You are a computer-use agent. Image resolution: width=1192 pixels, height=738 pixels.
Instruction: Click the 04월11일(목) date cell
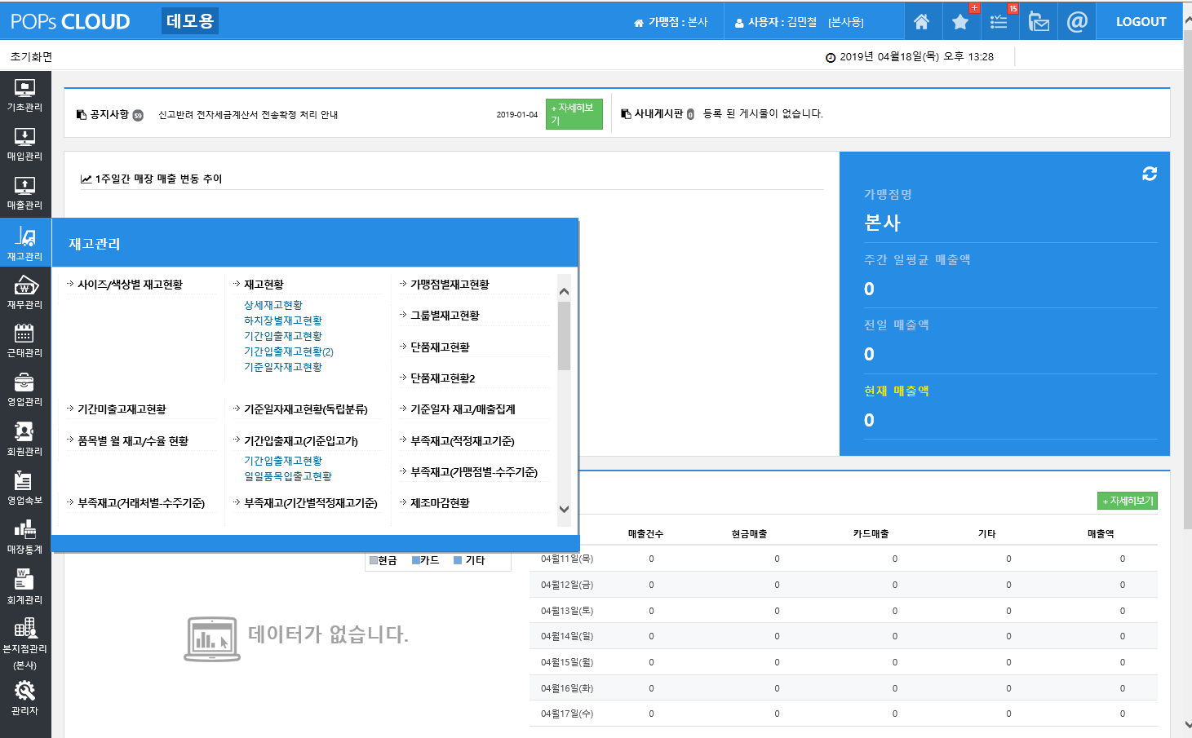point(567,559)
